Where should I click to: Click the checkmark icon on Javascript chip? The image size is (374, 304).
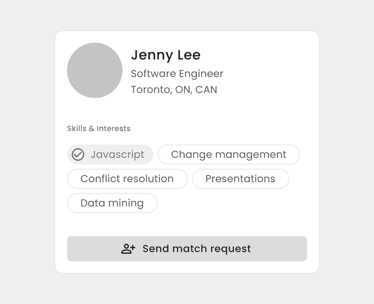78,155
